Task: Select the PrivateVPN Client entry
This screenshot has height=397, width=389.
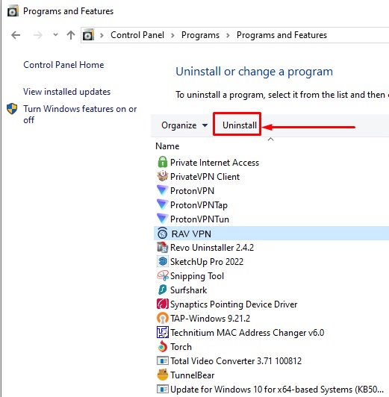Action: click(205, 176)
